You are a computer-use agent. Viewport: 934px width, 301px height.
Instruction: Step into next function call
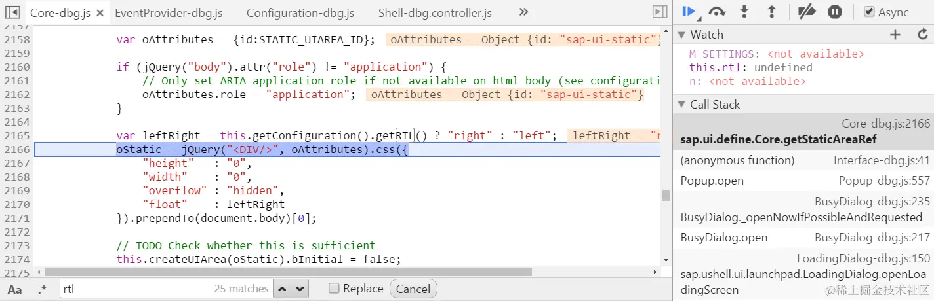tap(744, 12)
